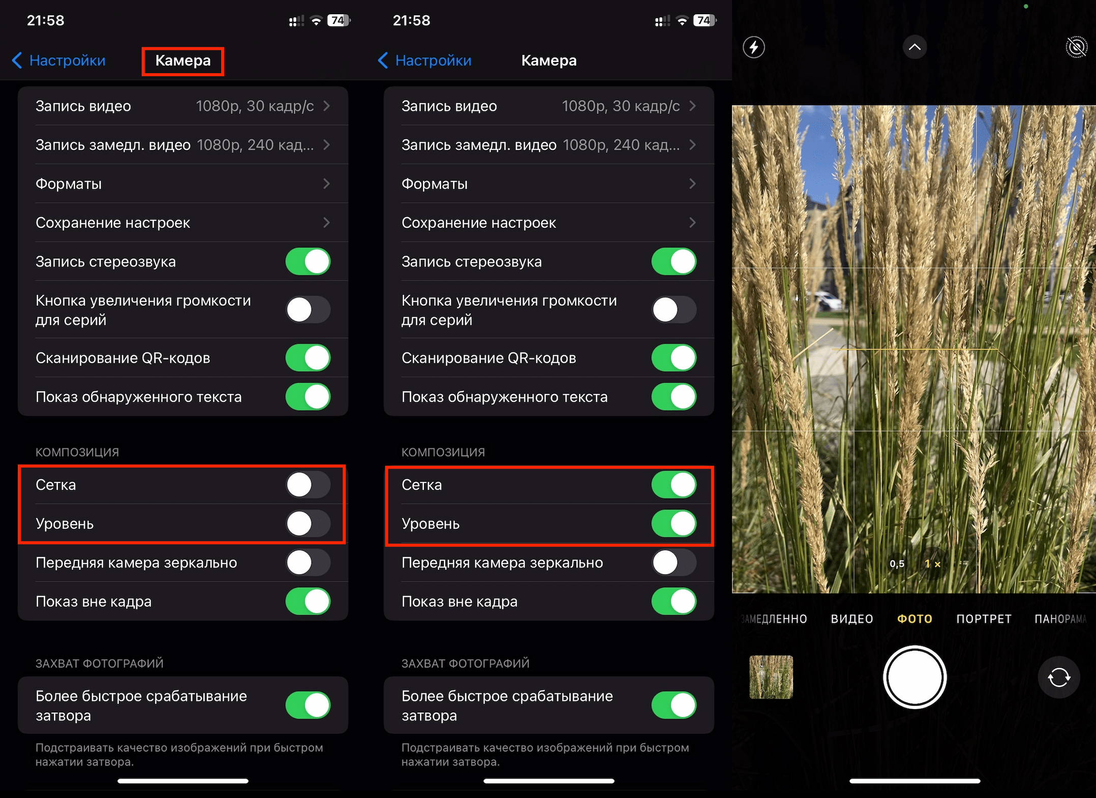This screenshot has width=1096, height=798.
Task: Open Запись видео in middle screen
Action: (x=549, y=106)
